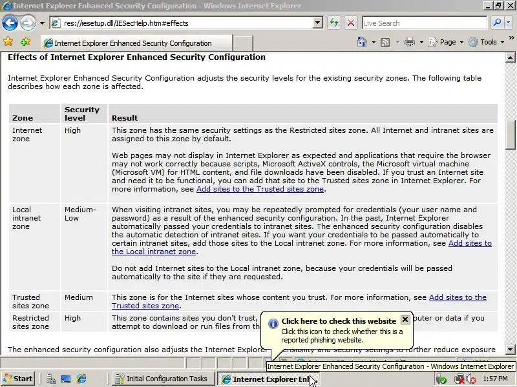Refresh the page with the green arrows
Screen dimensions: 517x387
[x=334, y=23]
